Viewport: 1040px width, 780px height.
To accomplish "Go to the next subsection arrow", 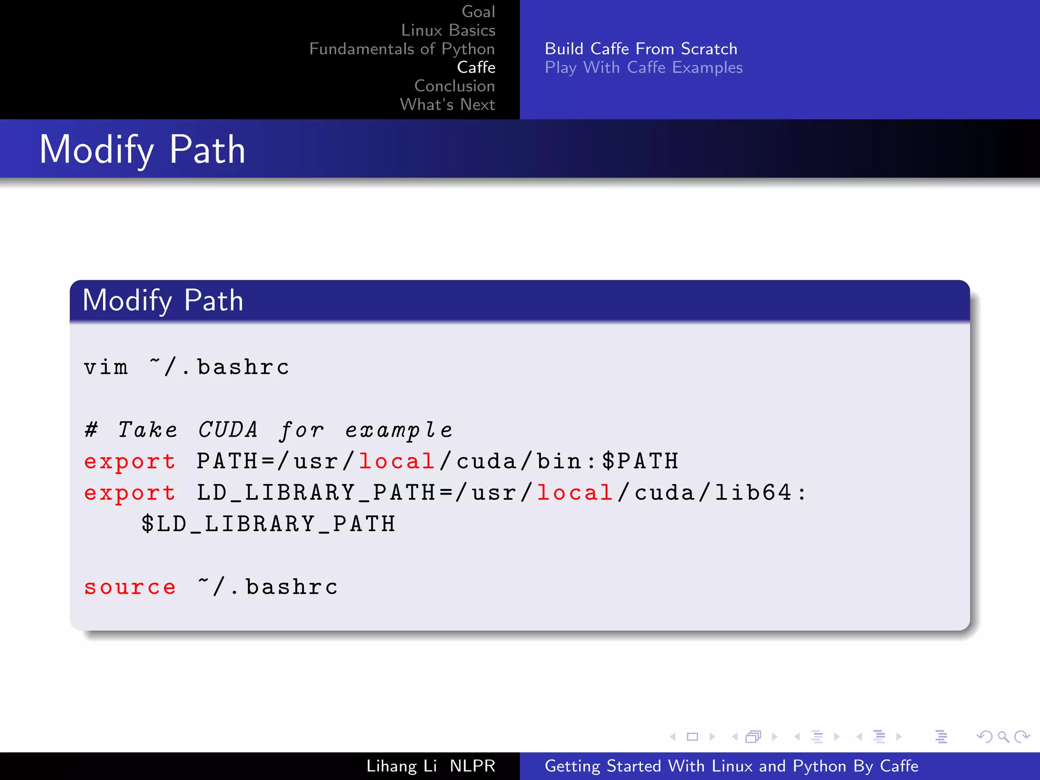I will tap(837, 736).
